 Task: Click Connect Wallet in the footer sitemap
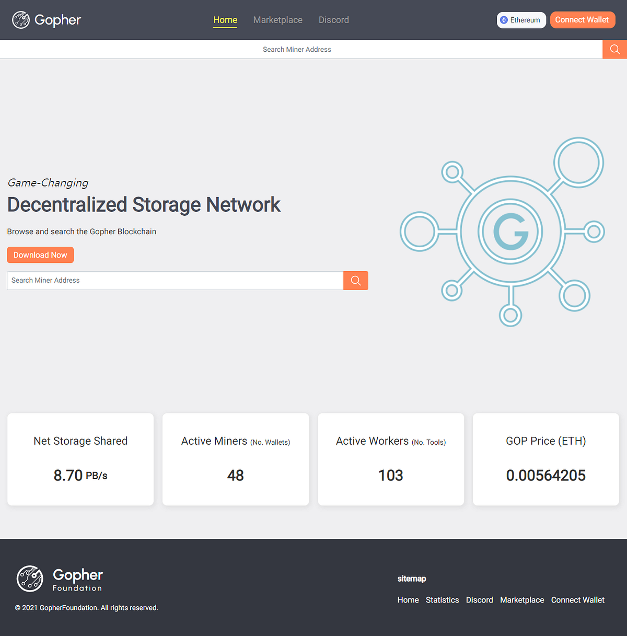point(577,599)
